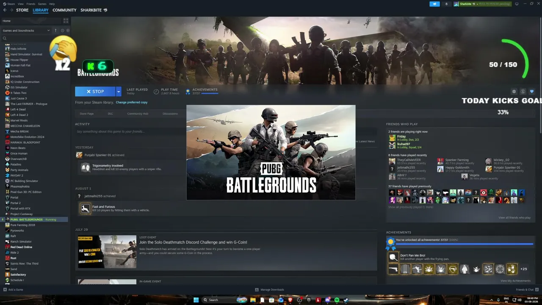The height and width of the screenshot is (305, 542).
Task: Open the dropdown arrow beside the Stop button
Action: pyautogui.click(x=119, y=91)
